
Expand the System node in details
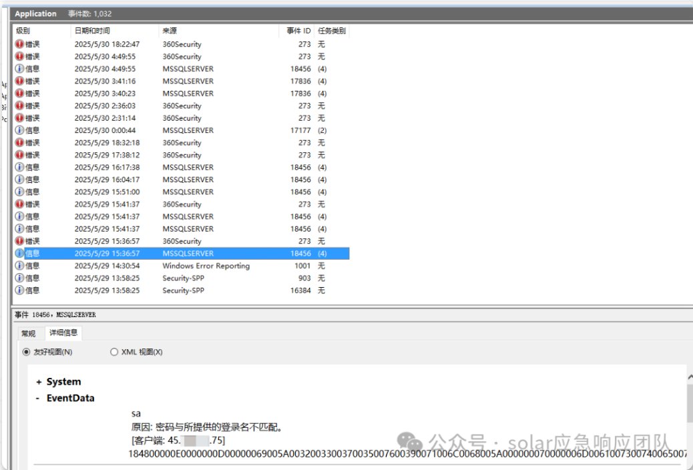click(x=39, y=382)
